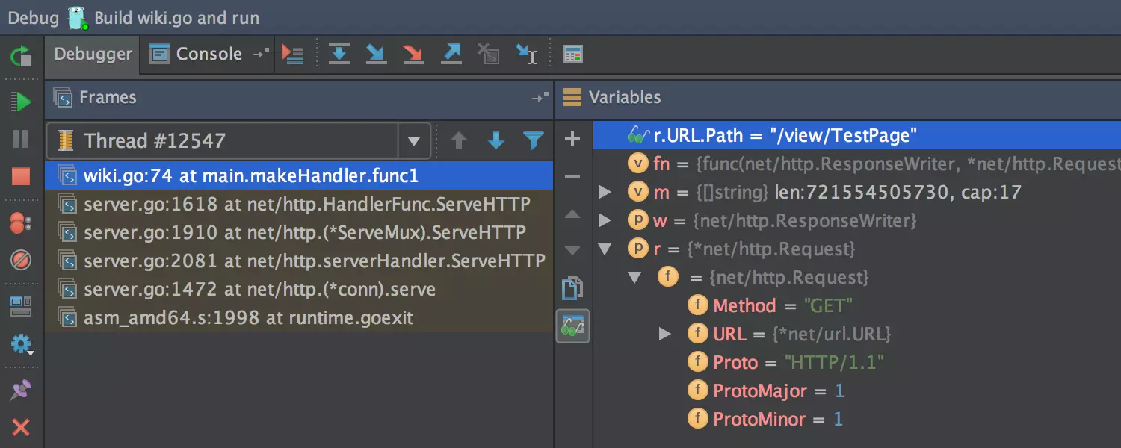The height and width of the screenshot is (448, 1121).
Task: Expand the URL field node
Action: pyautogui.click(x=664, y=334)
